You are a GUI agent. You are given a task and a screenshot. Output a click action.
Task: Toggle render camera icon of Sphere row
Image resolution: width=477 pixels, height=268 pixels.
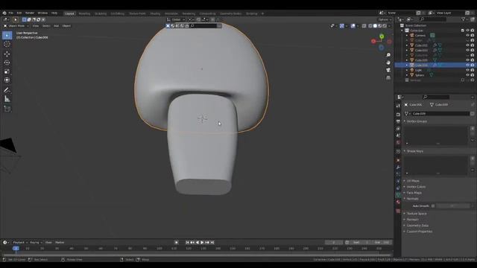tap(473, 74)
